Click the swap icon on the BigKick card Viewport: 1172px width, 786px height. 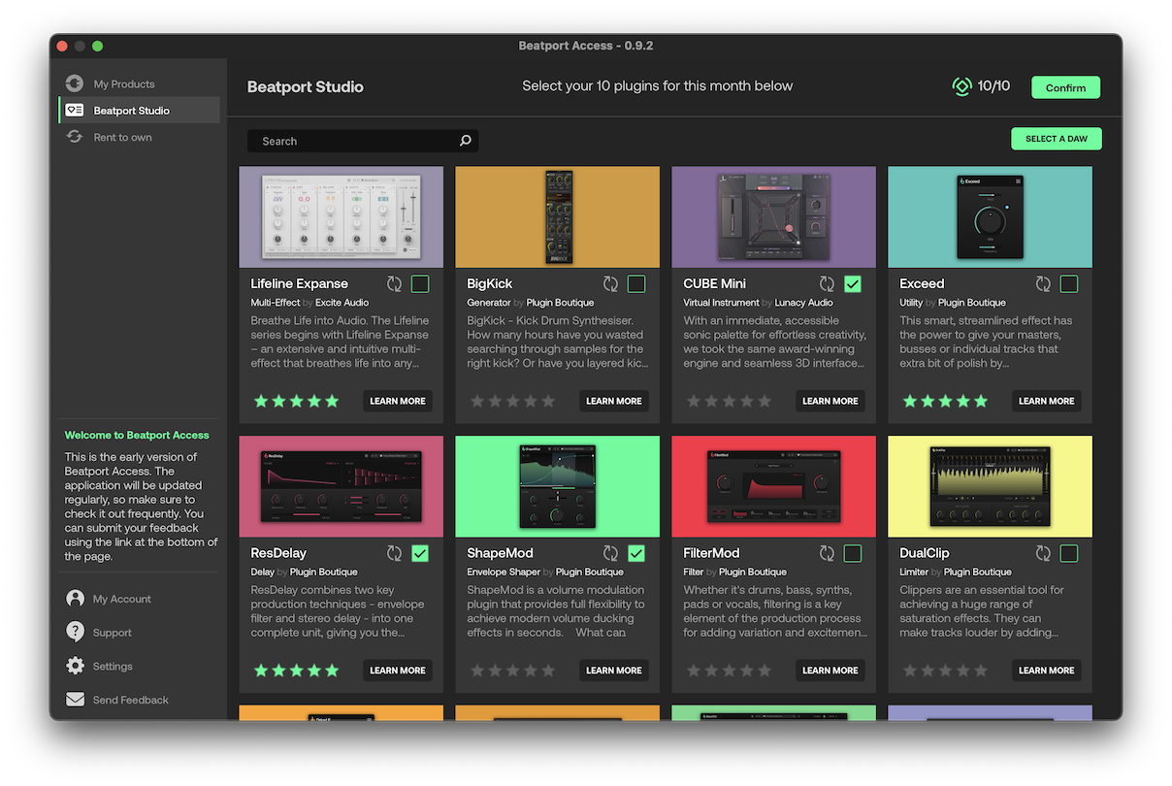610,283
